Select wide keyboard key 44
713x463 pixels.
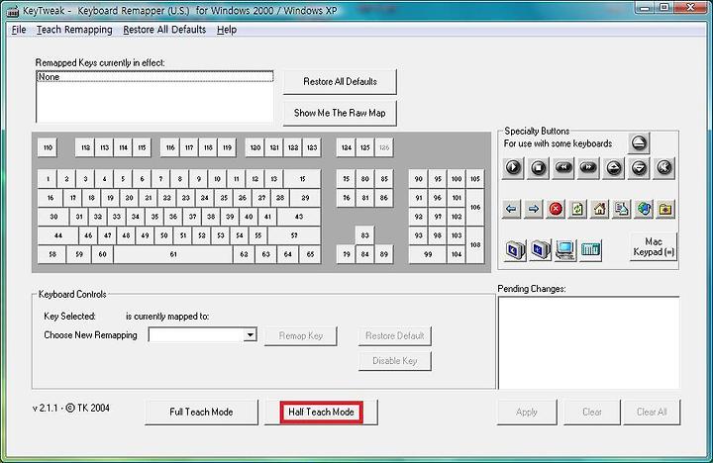57,235
